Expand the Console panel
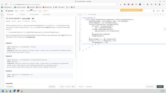This screenshot has height=93, width=166. tap(81, 87)
